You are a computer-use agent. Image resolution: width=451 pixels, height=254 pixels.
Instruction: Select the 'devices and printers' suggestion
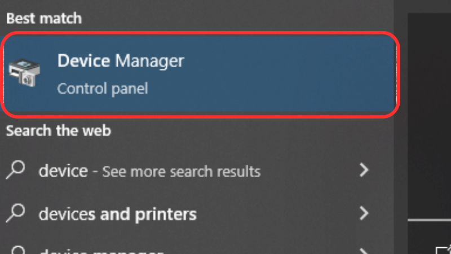click(x=118, y=214)
